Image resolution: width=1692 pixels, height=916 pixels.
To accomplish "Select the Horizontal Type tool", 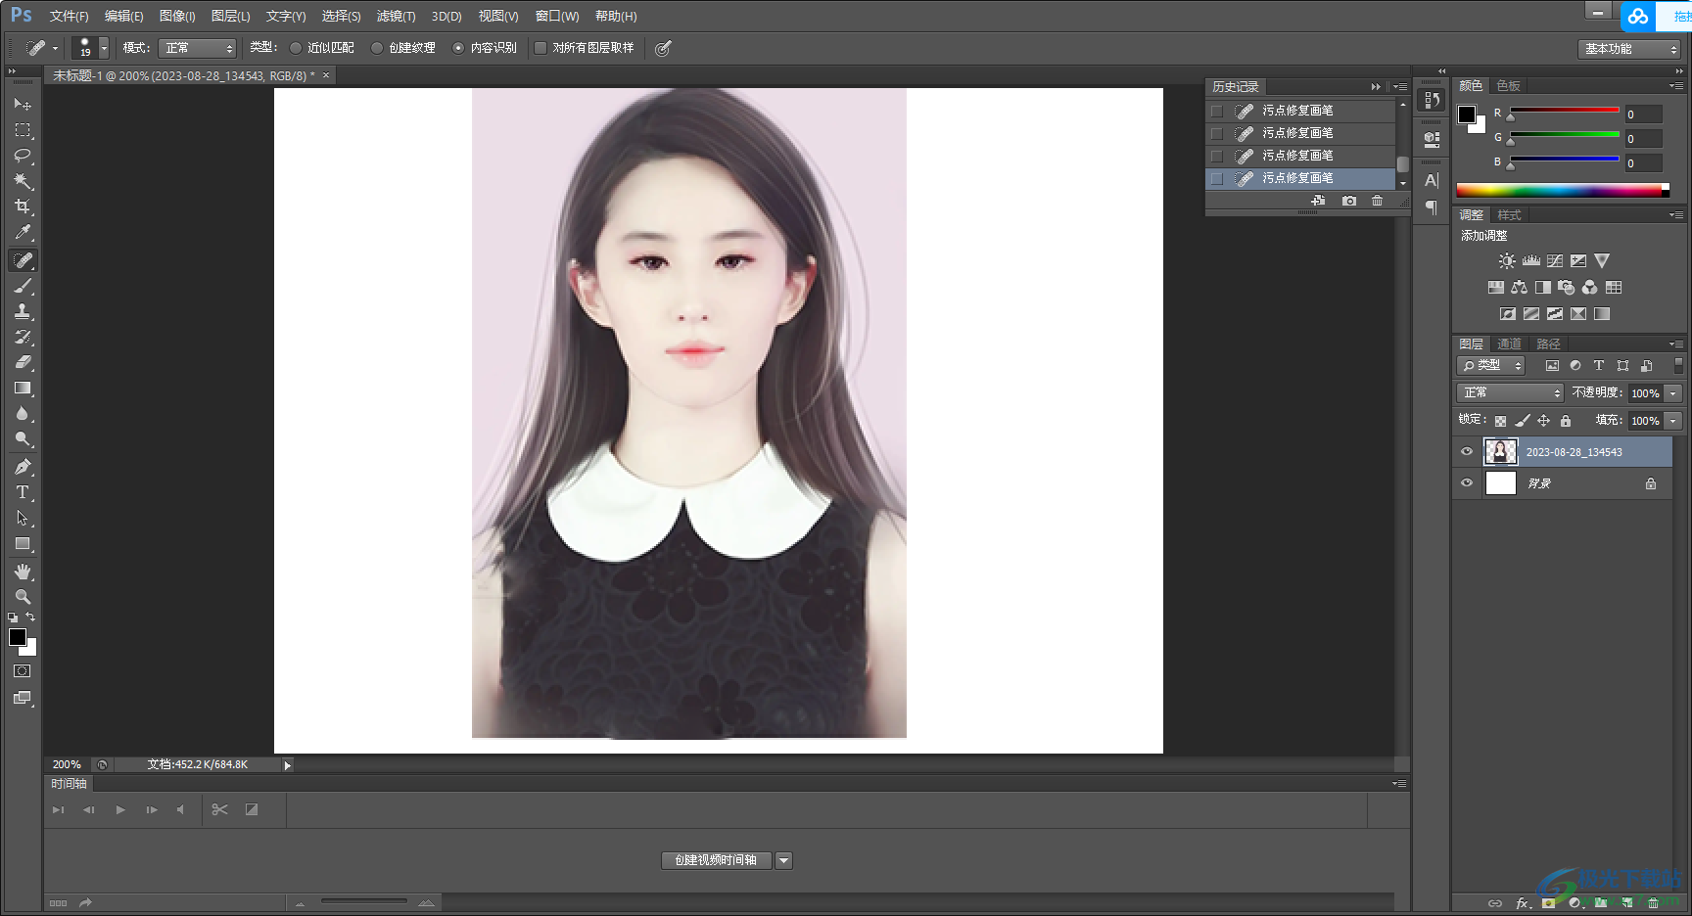I will click(x=23, y=492).
